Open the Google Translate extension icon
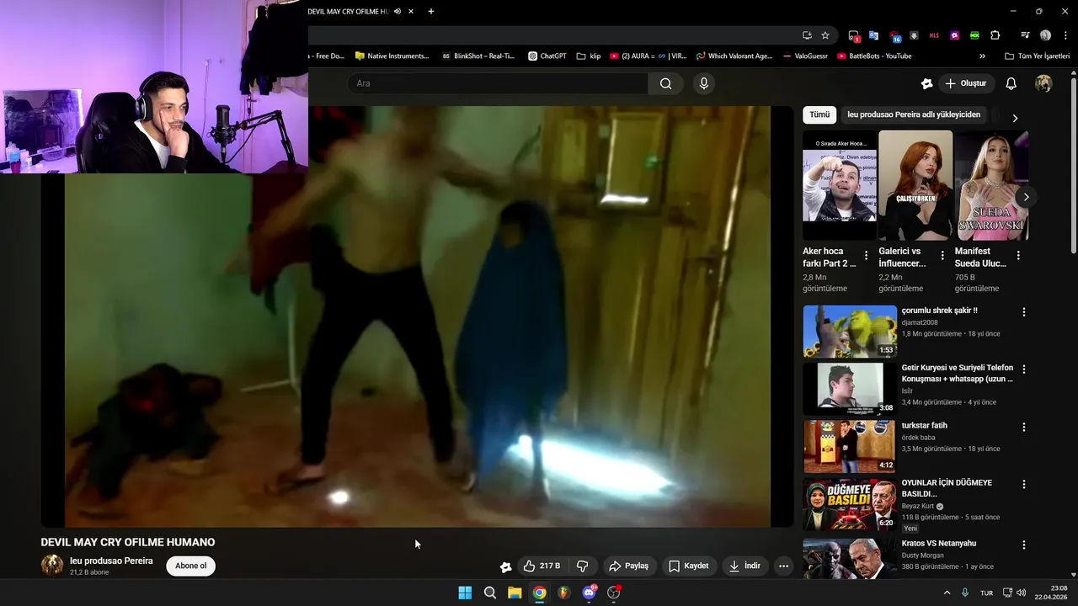The height and width of the screenshot is (606, 1078). [873, 35]
